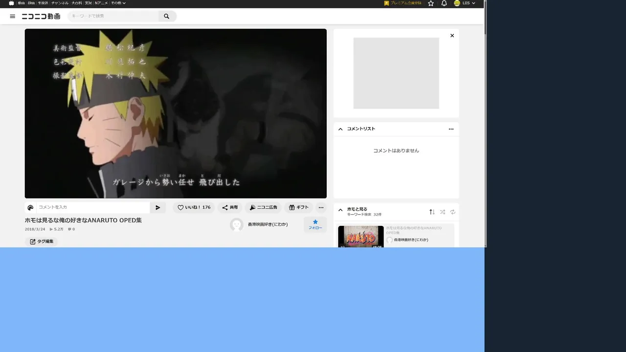Open the ギフト gift button

298,207
